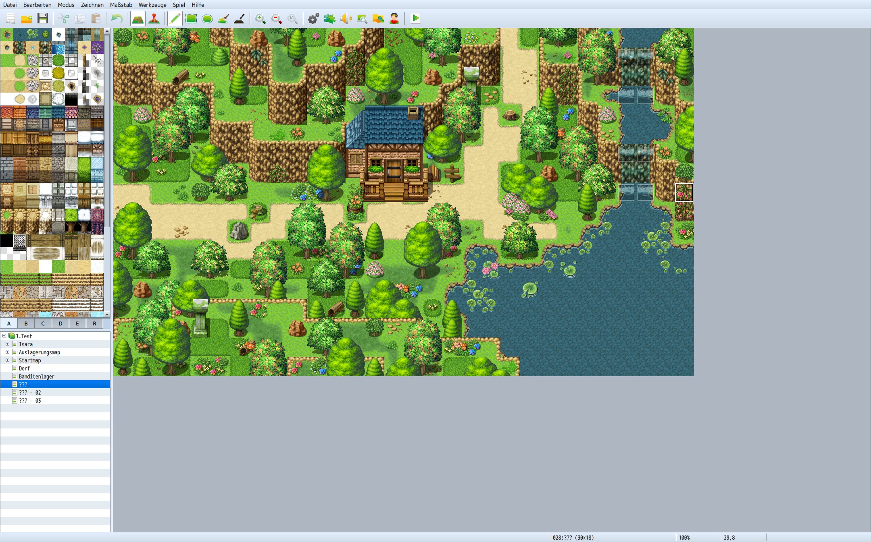
Task: Expand the Isara map node
Action: click(x=7, y=344)
